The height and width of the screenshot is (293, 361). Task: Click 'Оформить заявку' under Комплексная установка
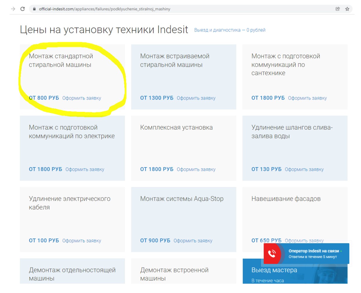pos(196,170)
